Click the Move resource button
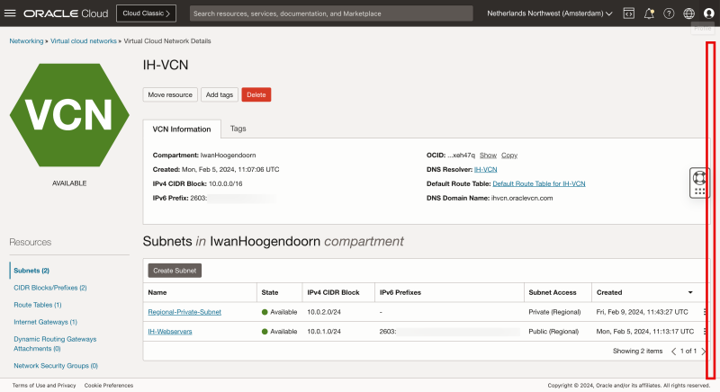Screen dimensions: 720x392 (x=170, y=94)
